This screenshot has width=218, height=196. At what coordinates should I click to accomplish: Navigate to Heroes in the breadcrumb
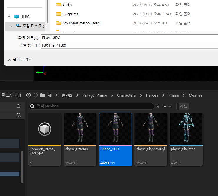[x=152, y=95]
